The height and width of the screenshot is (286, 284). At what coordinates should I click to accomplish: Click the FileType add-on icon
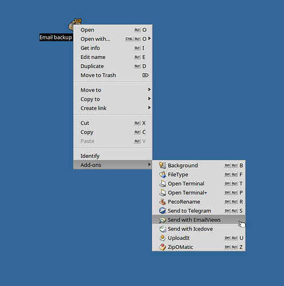(x=162, y=174)
